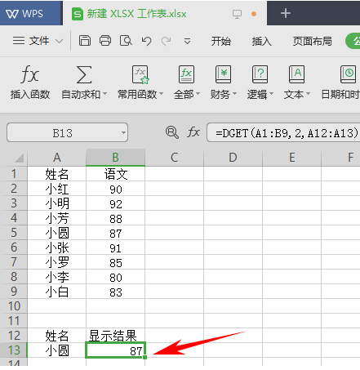360x370 pixels.
Task: Expand the Name Box dropdown arrow
Action: tap(123, 133)
